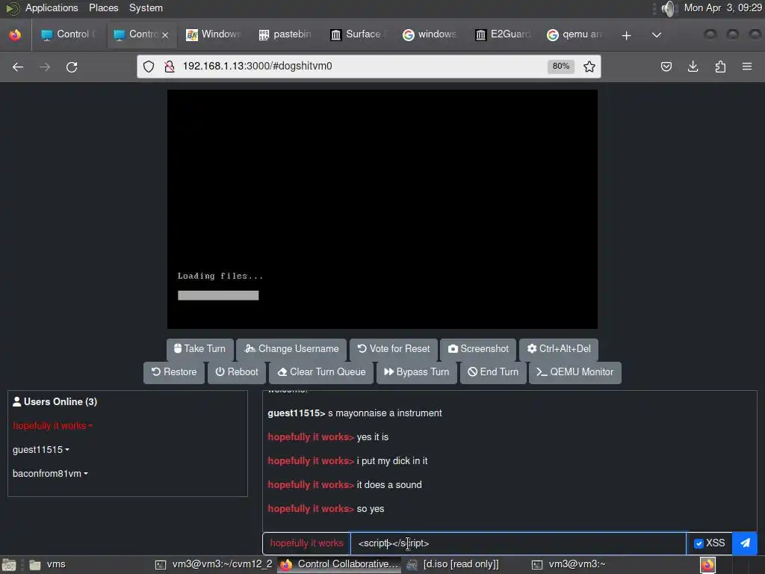This screenshot has width=765, height=574.
Task: Open Change Username dialog
Action: coord(291,349)
